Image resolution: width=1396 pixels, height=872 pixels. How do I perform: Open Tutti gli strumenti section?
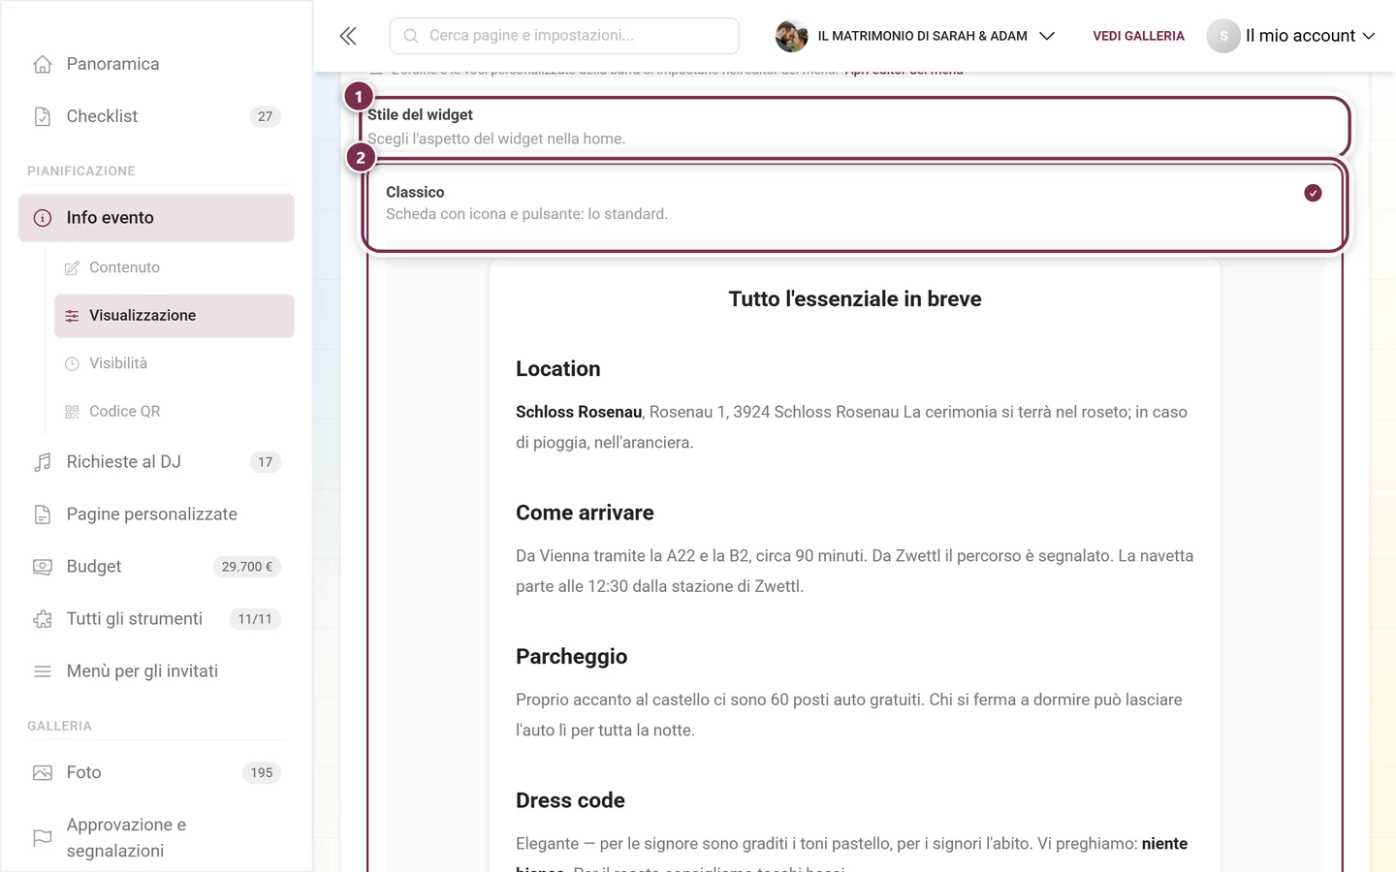(156, 619)
